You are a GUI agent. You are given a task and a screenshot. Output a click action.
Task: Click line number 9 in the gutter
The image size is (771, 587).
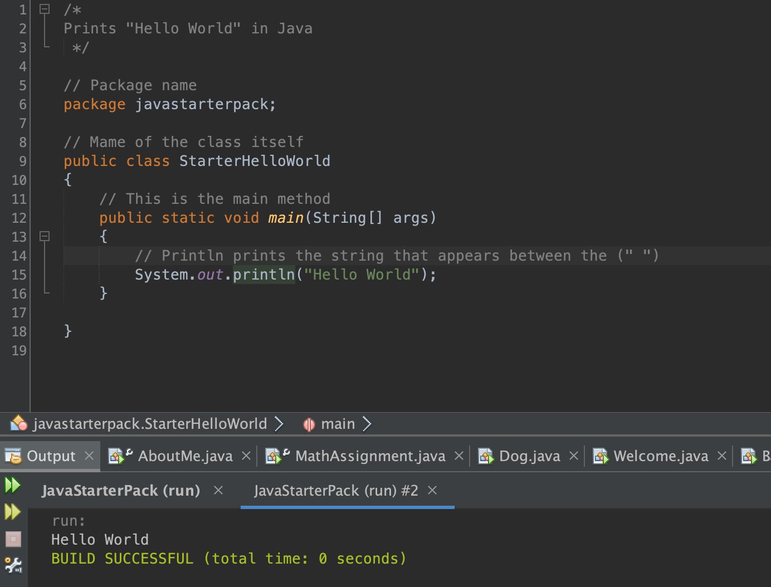coord(22,161)
